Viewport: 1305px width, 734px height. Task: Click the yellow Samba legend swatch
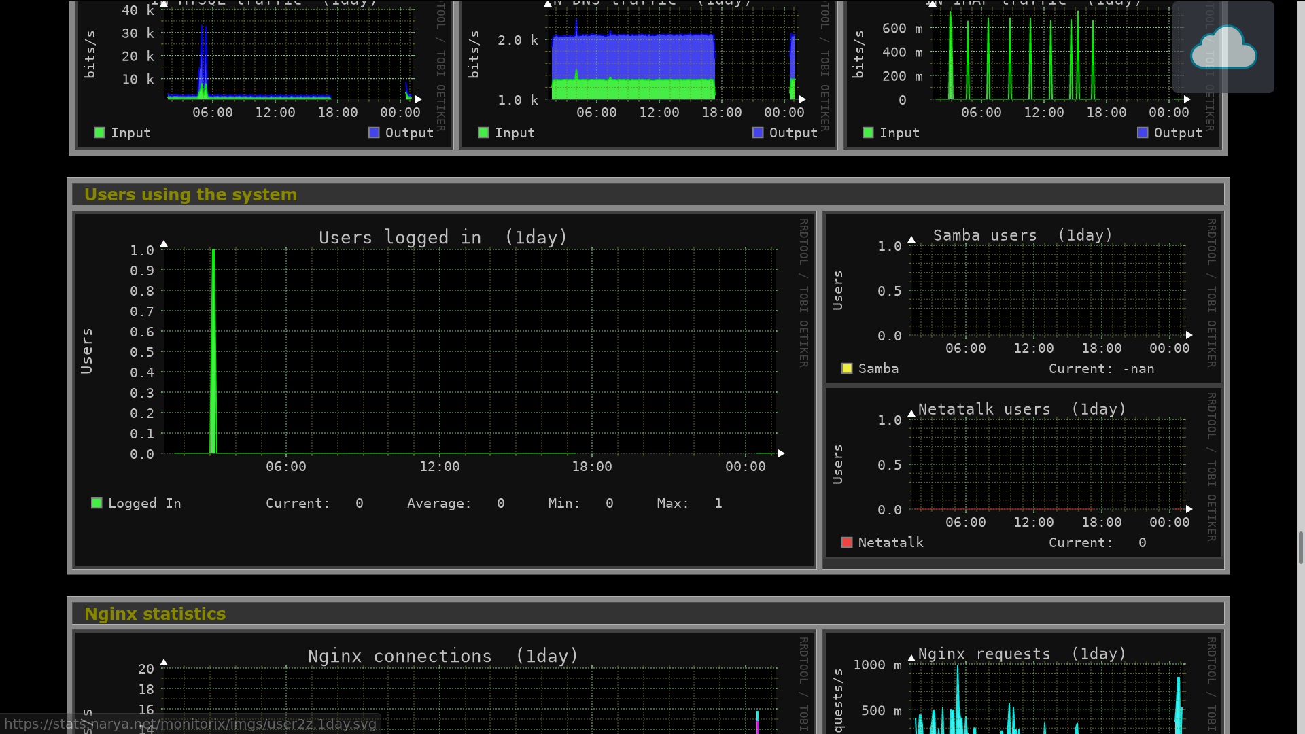tap(847, 368)
